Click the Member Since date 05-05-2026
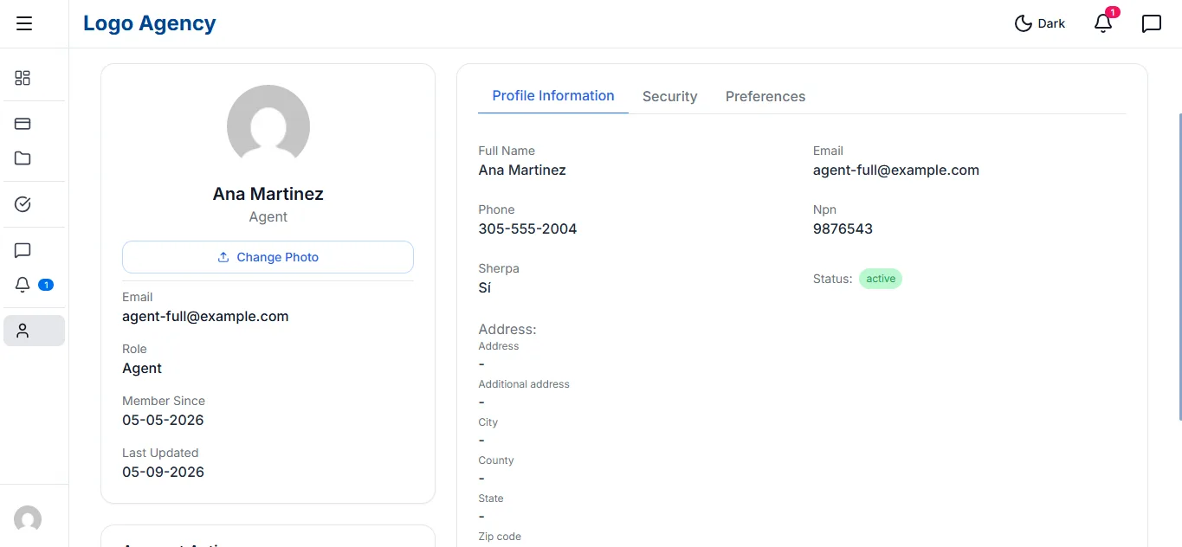The image size is (1182, 547). point(163,421)
